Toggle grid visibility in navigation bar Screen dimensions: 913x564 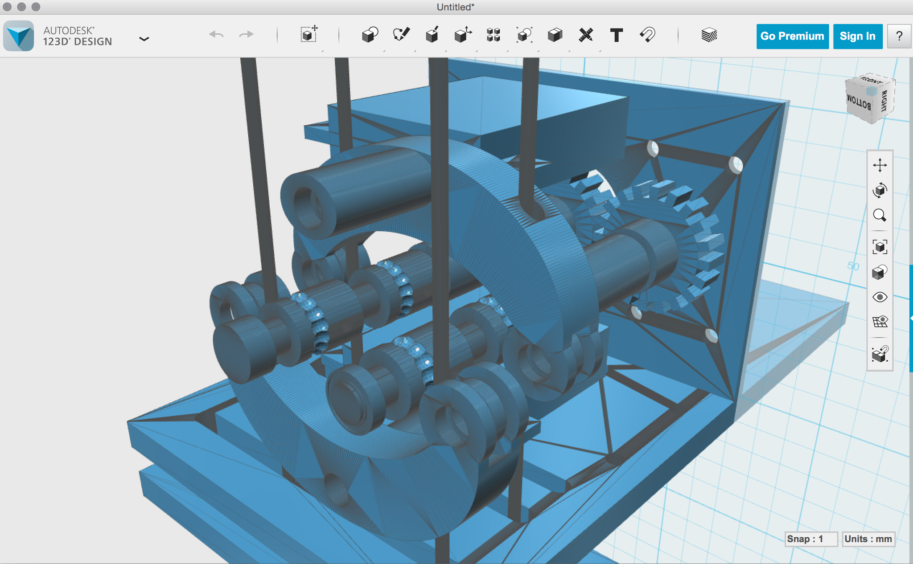[880, 322]
